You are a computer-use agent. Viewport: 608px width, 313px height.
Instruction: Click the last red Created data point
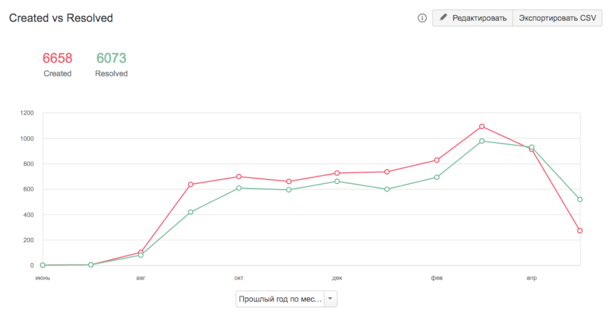click(579, 231)
